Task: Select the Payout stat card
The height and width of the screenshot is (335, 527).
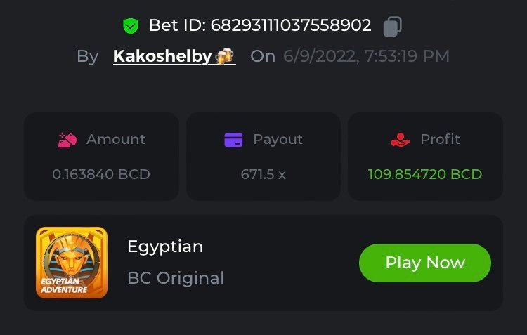Action: [x=263, y=157]
